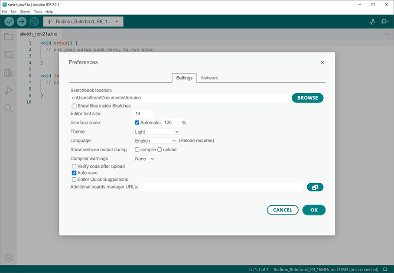
Task: Open the Tools menu
Action: tap(38, 12)
